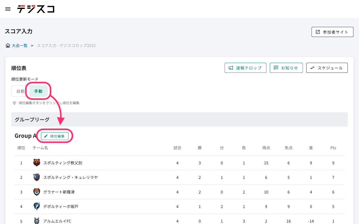The image size is (359, 224).
Task: Click the アルムエルイFC team emblem
Action: 37,221
